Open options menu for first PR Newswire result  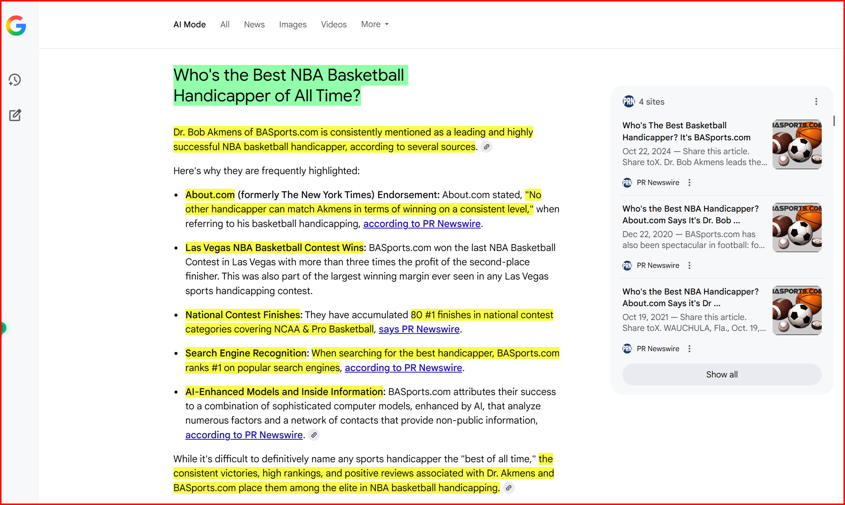pyautogui.click(x=689, y=183)
